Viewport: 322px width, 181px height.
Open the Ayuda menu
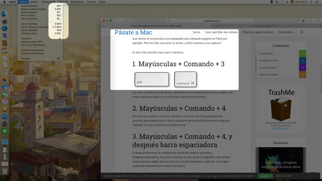click(x=102, y=2)
